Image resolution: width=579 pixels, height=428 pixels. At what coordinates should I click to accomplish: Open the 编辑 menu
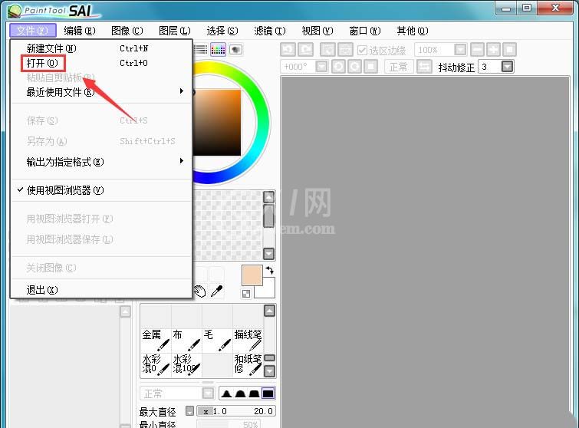(80, 31)
